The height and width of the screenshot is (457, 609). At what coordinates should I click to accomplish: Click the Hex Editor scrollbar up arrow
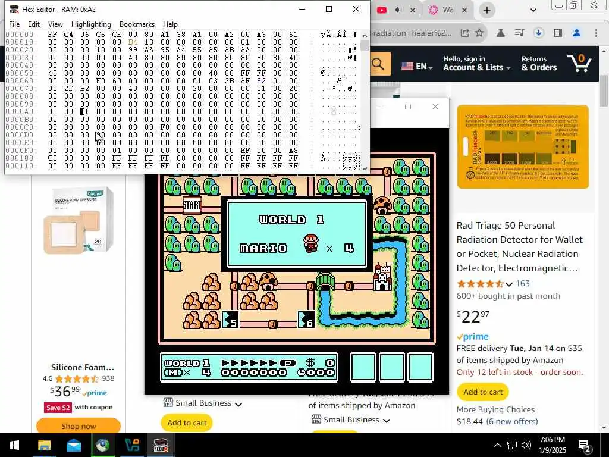[365, 36]
